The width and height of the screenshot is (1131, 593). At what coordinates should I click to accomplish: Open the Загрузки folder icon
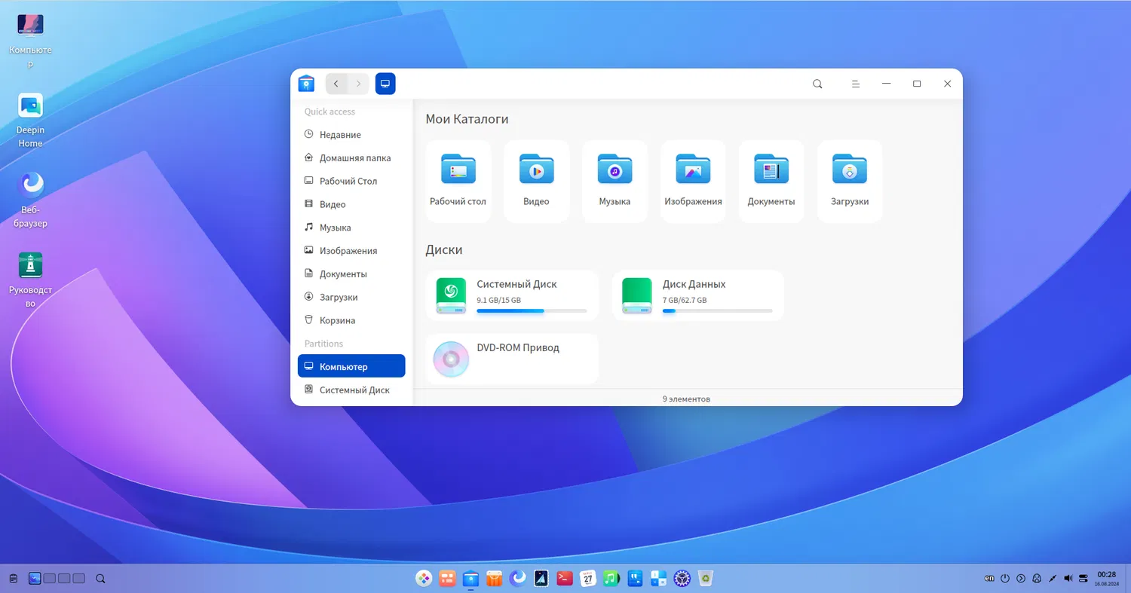[x=850, y=170]
